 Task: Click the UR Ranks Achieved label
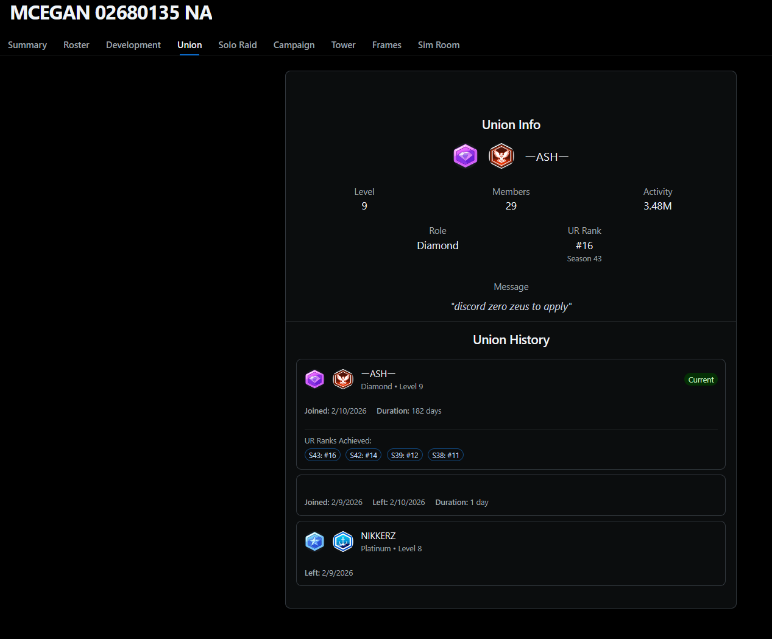[338, 441]
